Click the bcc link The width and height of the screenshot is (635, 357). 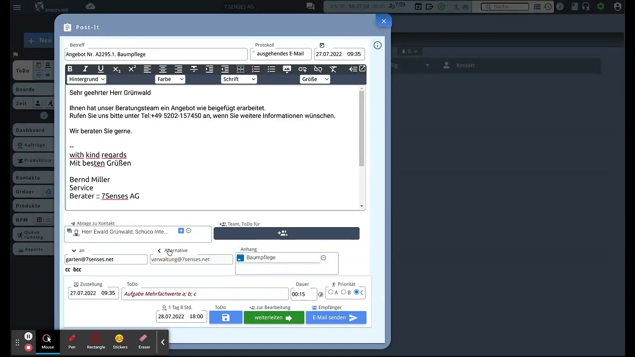(x=77, y=270)
